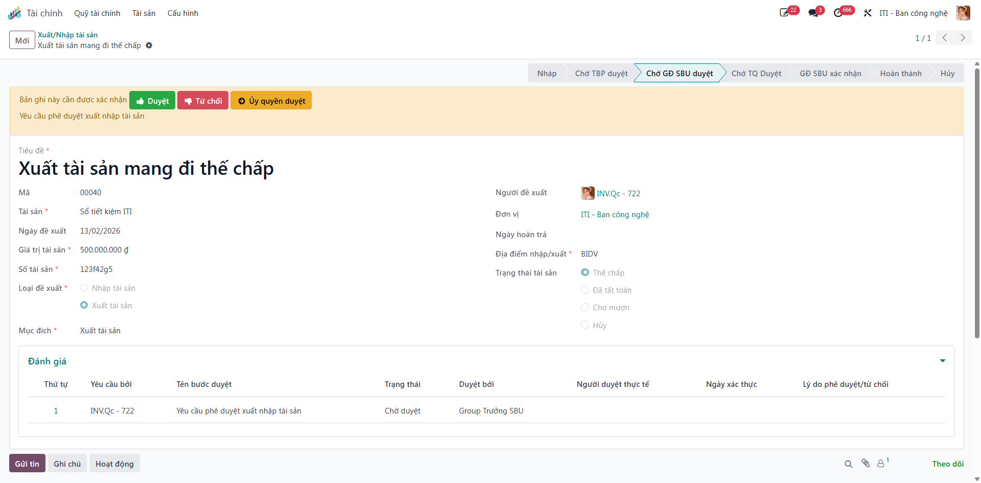This screenshot has width=981, height=483.
Task: Open the Quỹ tài chính menu
Action: coord(97,13)
